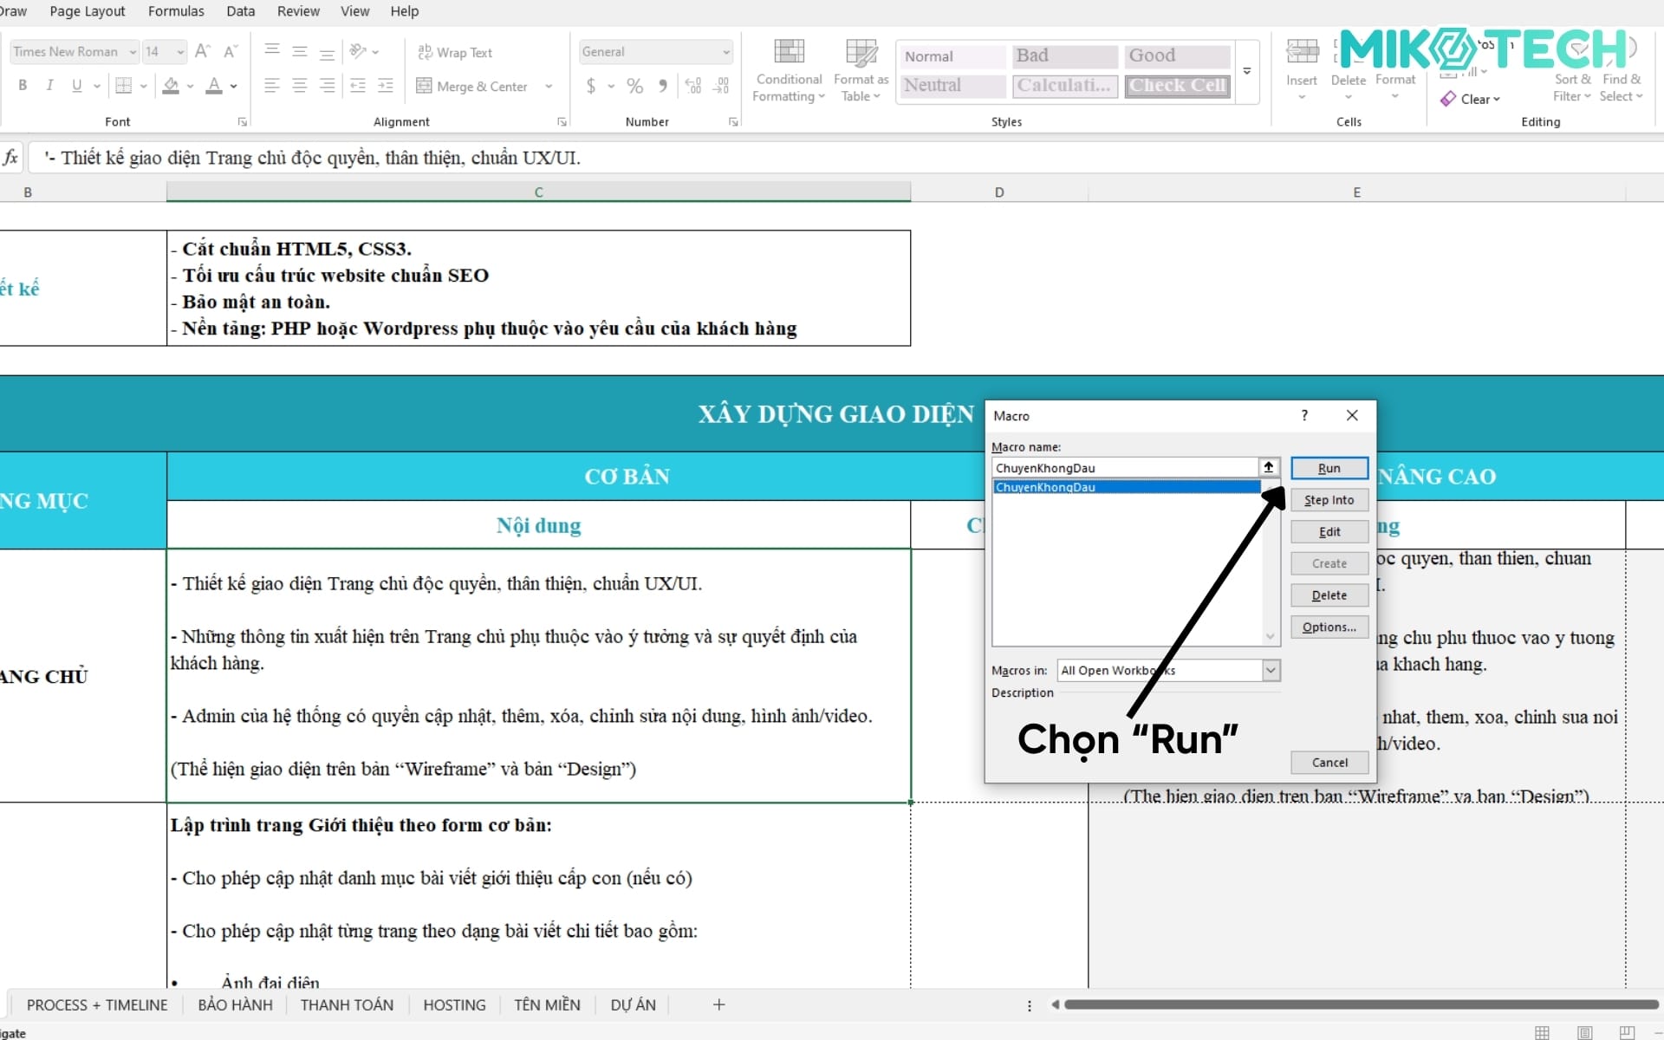Viewport: 1664px width, 1040px height.
Task: Select the column C header
Action: point(538,192)
